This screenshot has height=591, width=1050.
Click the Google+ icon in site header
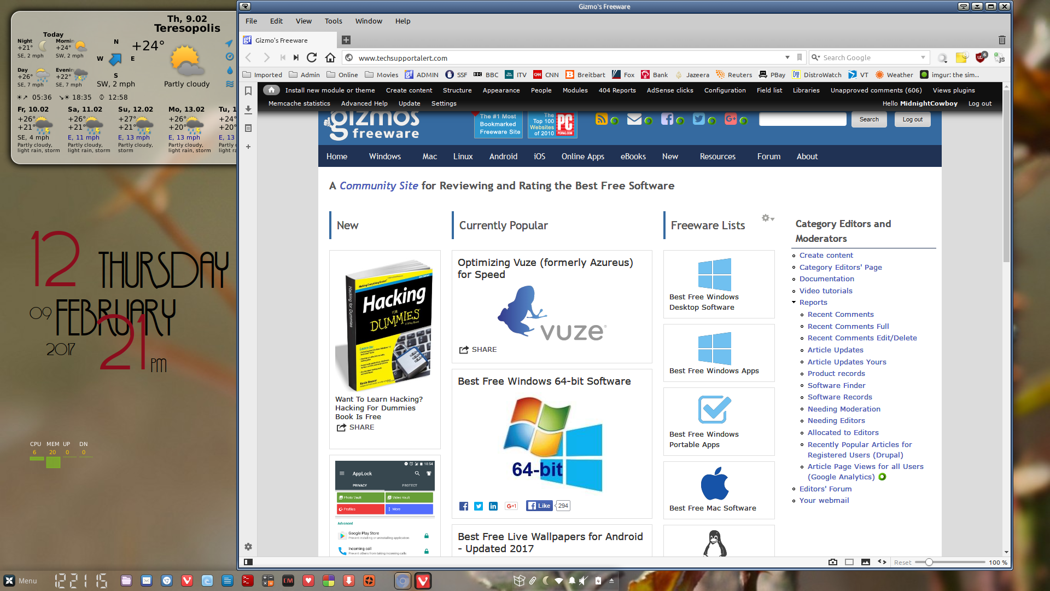[x=731, y=119]
